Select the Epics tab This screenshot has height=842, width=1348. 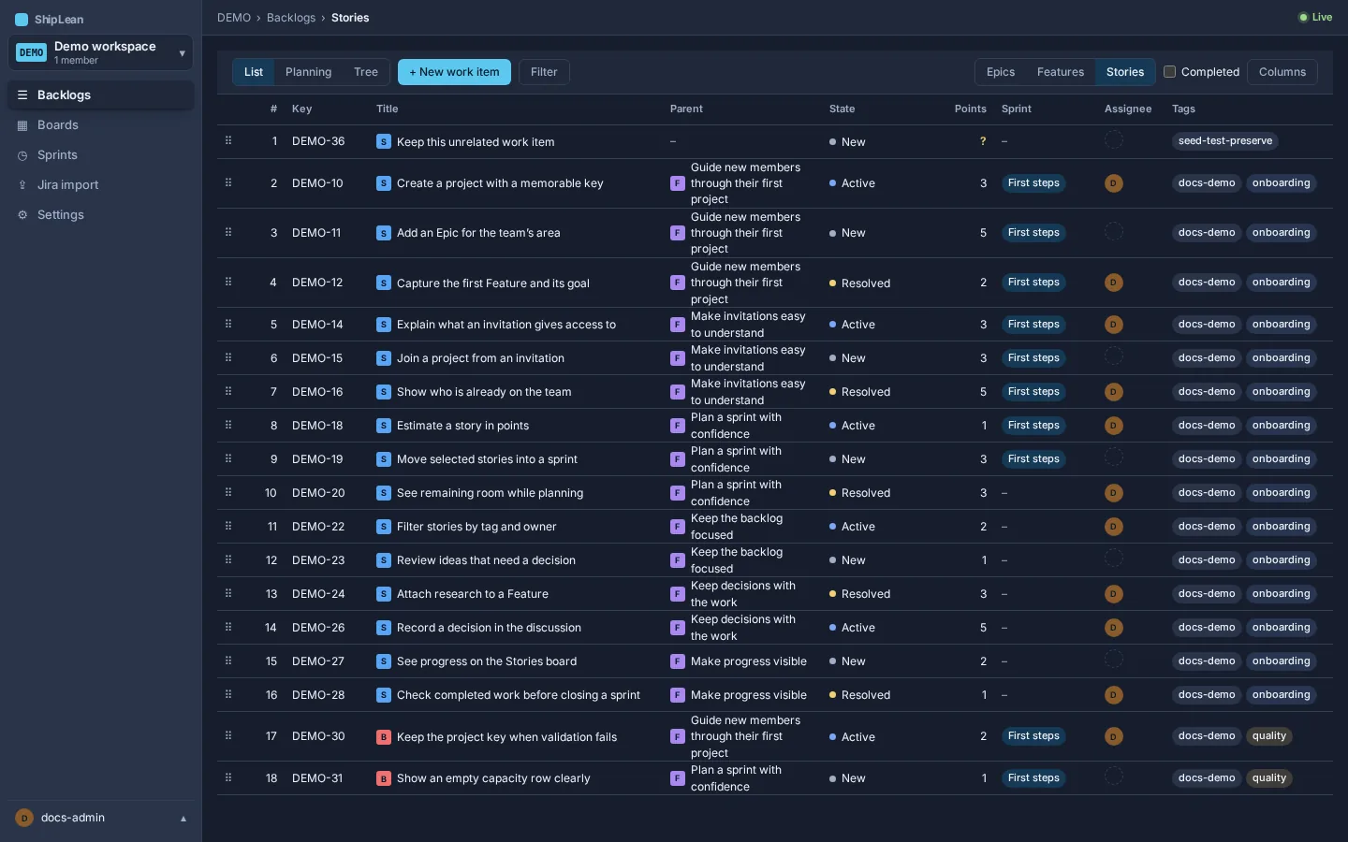click(1001, 72)
